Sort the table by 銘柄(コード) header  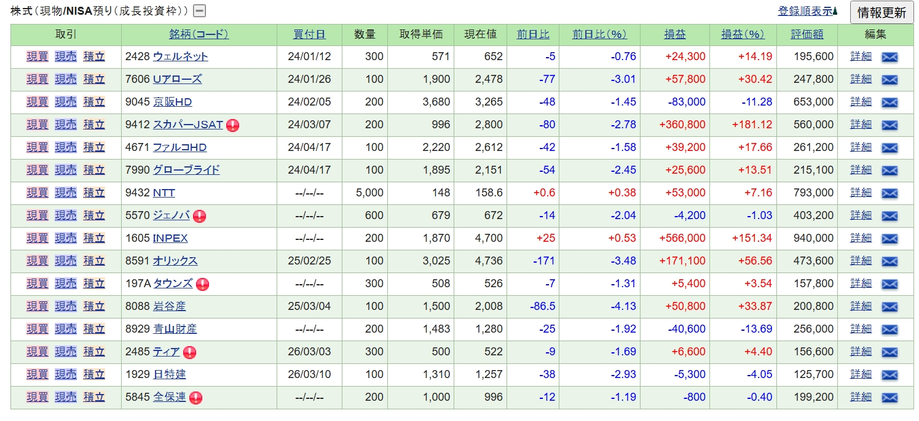(199, 34)
